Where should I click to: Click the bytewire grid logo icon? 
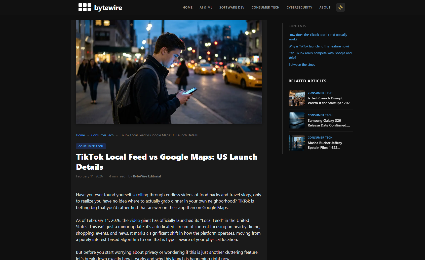(85, 7)
